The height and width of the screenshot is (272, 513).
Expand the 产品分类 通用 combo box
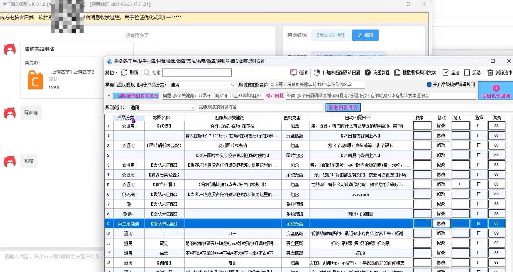(x=233, y=85)
